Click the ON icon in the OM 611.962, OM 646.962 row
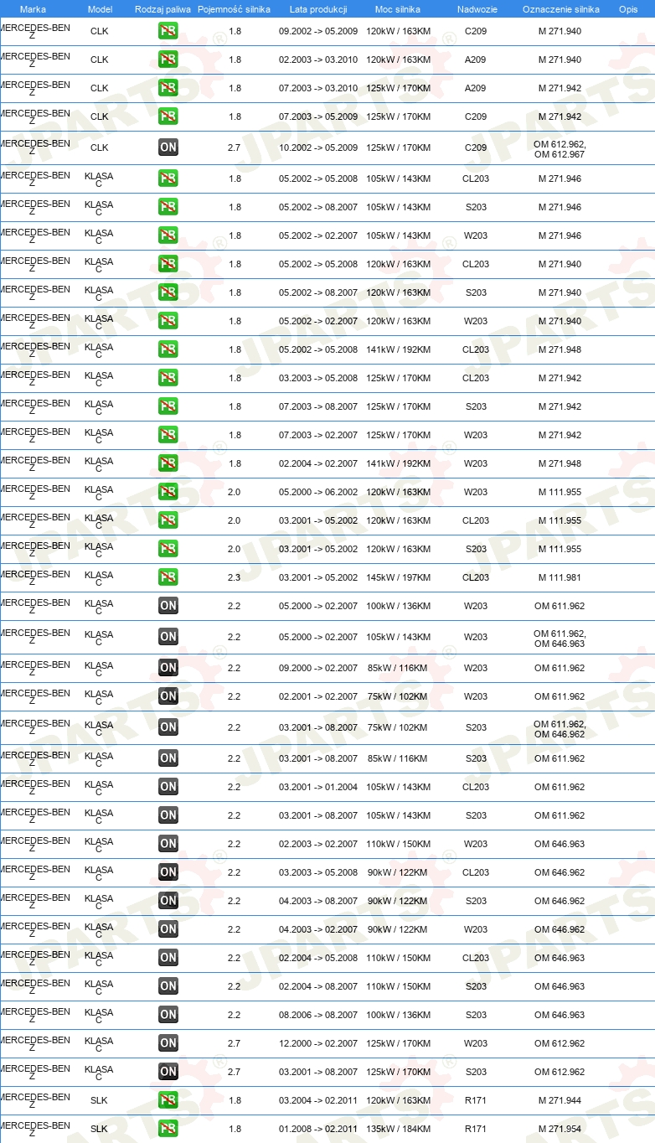This screenshot has width=655, height=1143. click(168, 727)
